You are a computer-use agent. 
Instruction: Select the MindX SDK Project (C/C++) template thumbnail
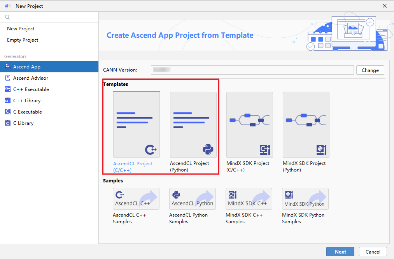[x=250, y=125]
